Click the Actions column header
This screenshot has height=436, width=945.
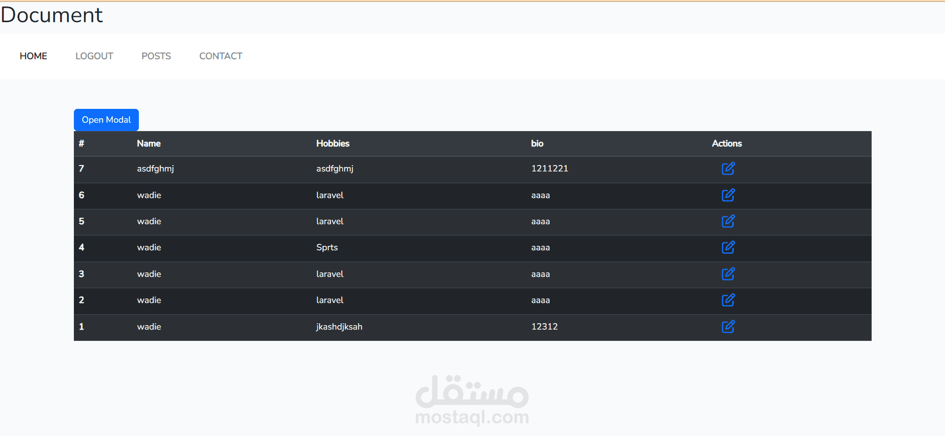727,143
